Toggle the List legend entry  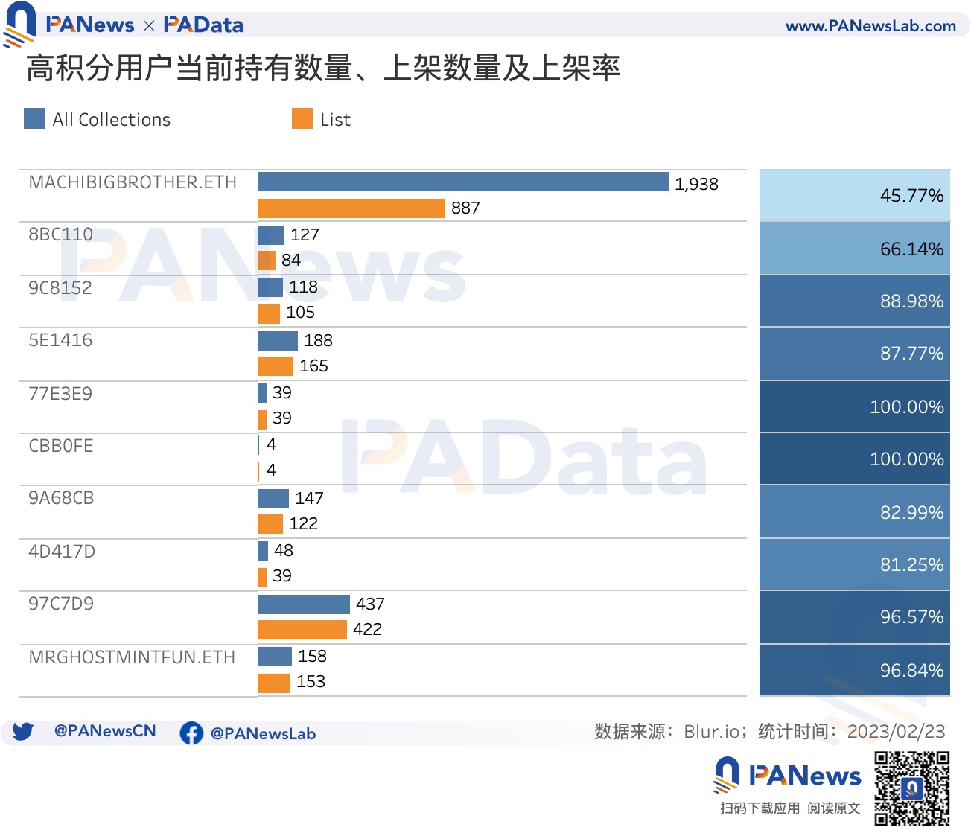coord(335,119)
